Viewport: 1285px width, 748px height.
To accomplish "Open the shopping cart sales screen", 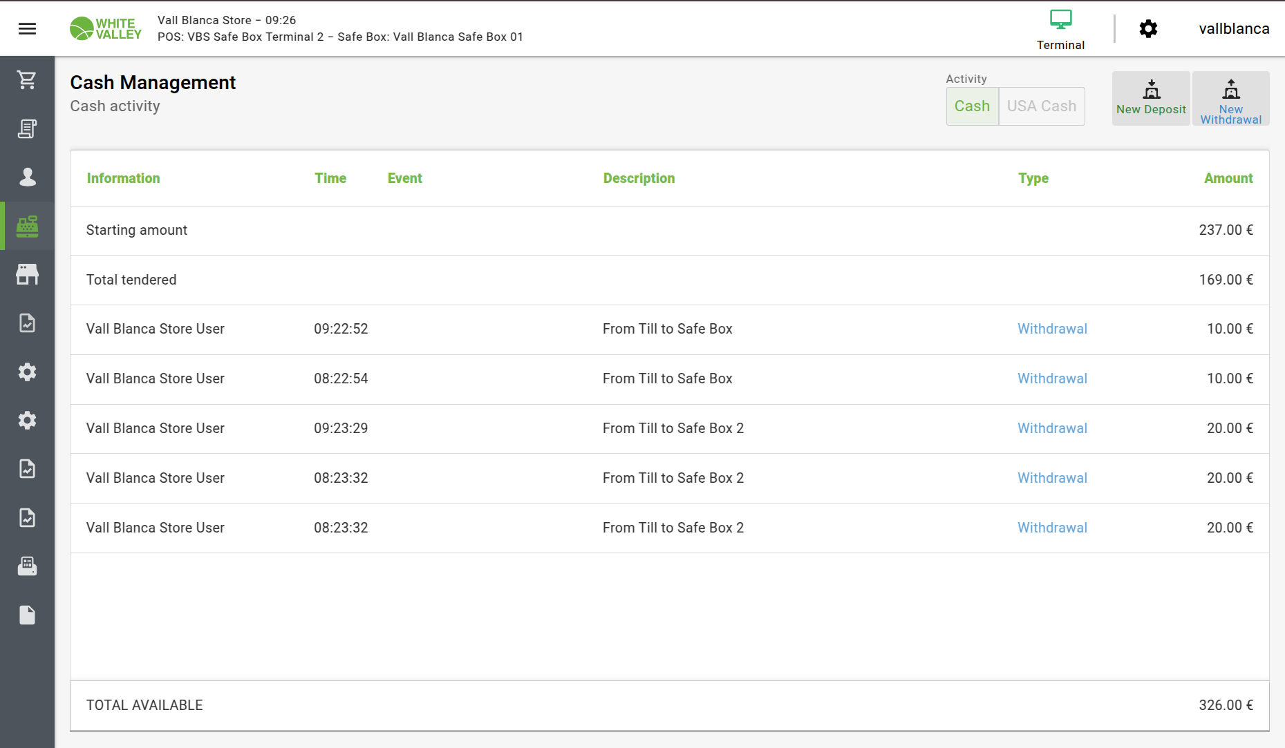I will click(27, 80).
